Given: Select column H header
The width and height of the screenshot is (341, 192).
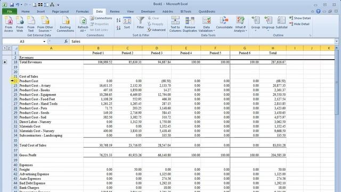Looking at the screenshot, I should tap(273, 48).
